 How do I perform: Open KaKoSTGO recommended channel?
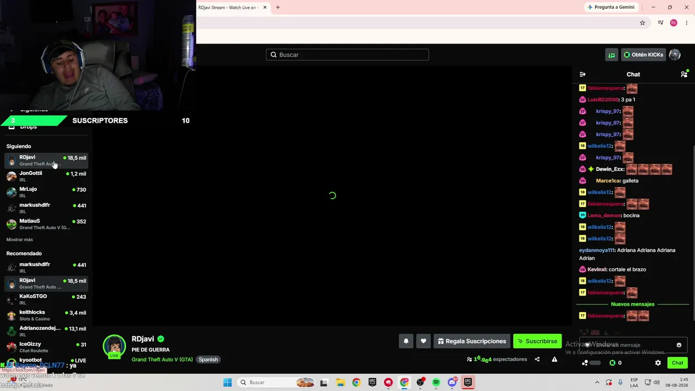(46, 299)
